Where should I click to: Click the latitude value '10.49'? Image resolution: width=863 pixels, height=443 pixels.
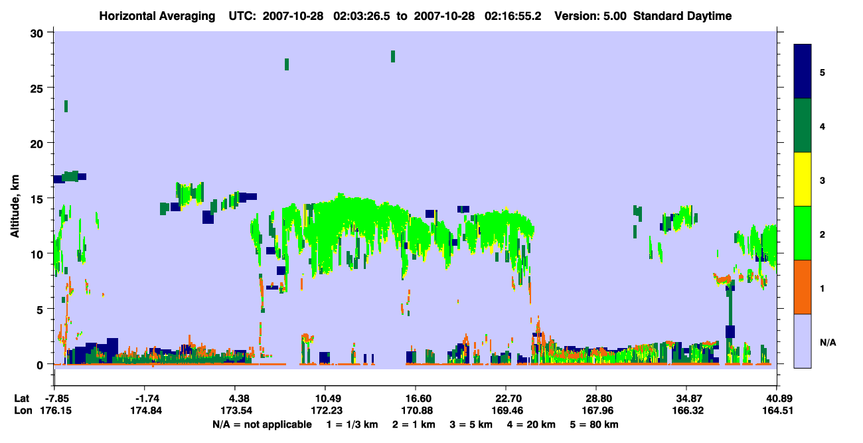pos(327,399)
